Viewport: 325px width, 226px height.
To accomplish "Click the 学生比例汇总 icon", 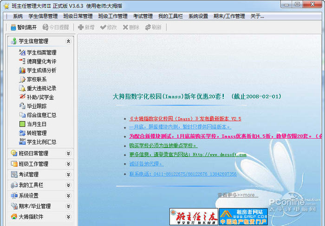I will point(22,142).
